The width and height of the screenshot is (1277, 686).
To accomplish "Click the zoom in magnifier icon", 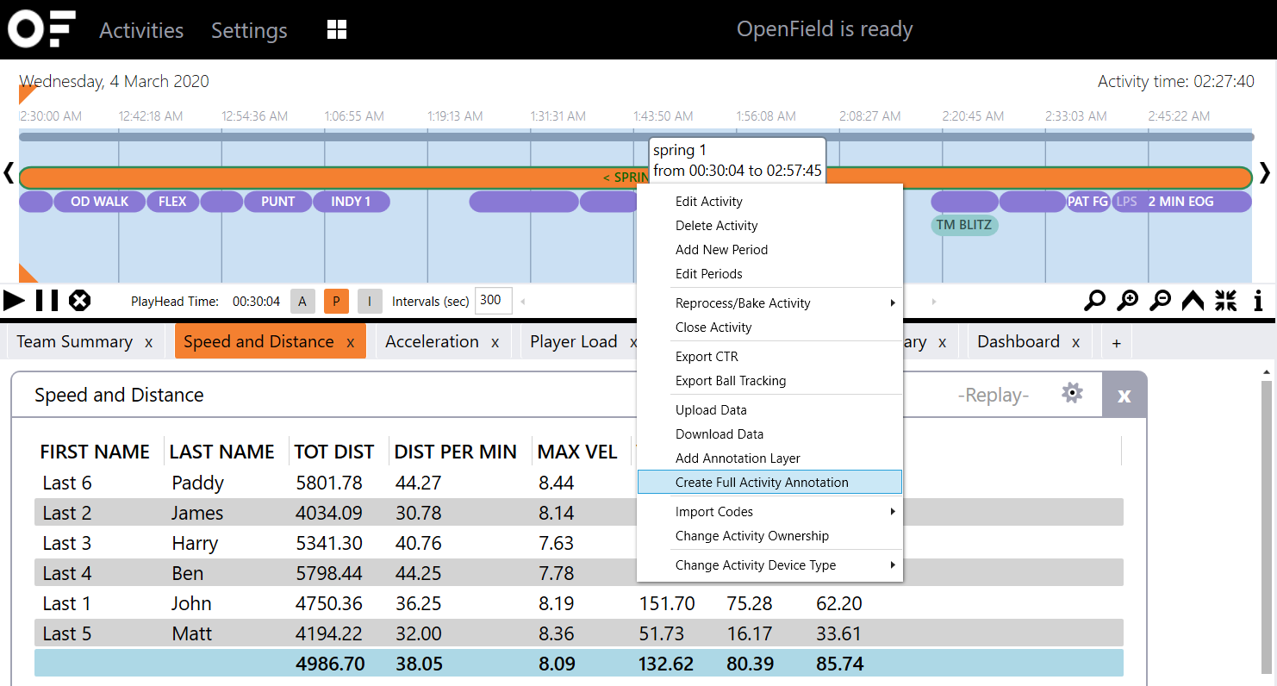I will click(1127, 301).
